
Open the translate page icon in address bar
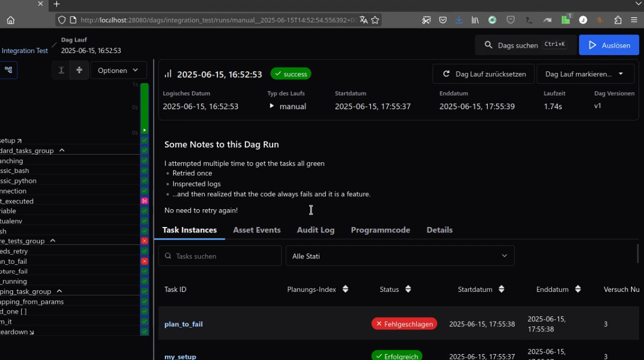click(363, 20)
